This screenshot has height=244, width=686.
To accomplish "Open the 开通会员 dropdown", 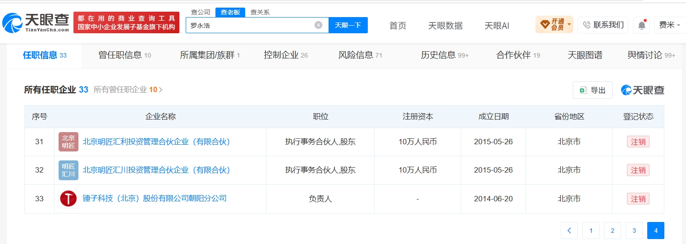I will tap(554, 25).
